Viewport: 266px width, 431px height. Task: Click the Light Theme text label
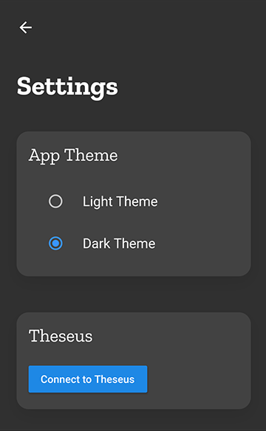[120, 201]
